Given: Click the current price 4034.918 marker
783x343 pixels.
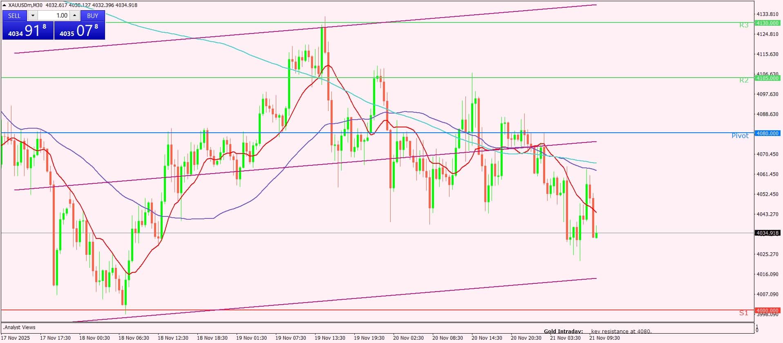Looking at the screenshot, I should (767, 233).
